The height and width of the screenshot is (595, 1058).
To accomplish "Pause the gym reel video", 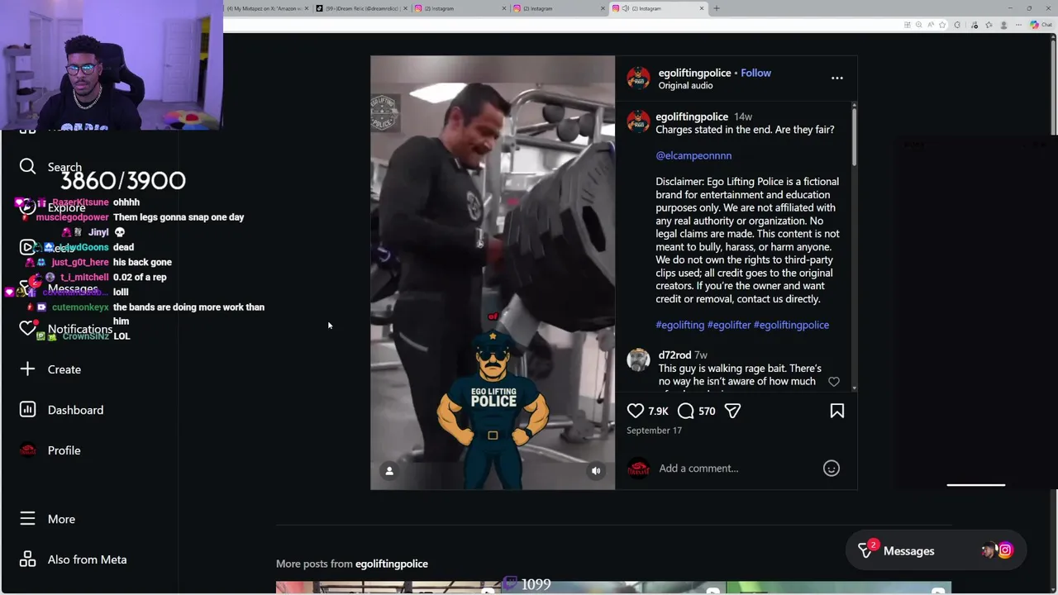I will pos(493,273).
